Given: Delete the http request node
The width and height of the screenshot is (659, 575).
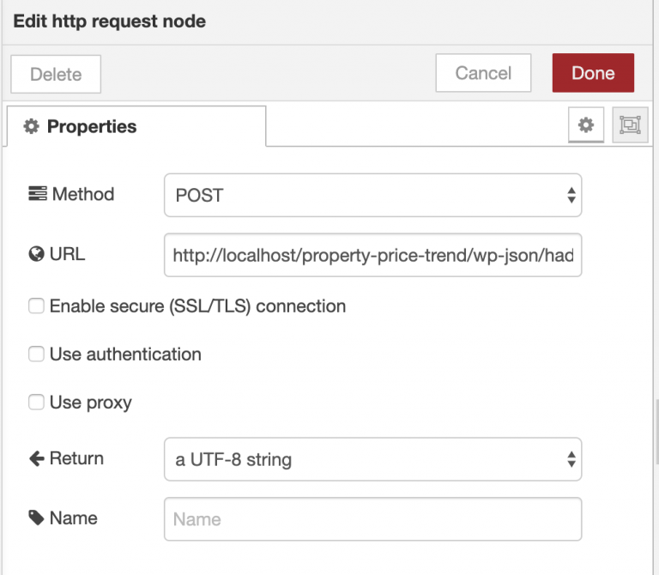Looking at the screenshot, I should (x=56, y=74).
